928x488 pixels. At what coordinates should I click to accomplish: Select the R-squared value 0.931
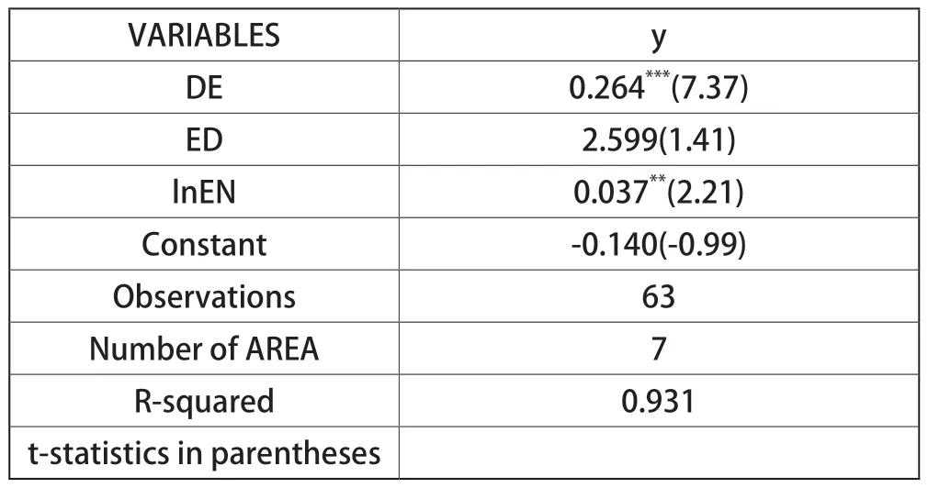(x=659, y=401)
